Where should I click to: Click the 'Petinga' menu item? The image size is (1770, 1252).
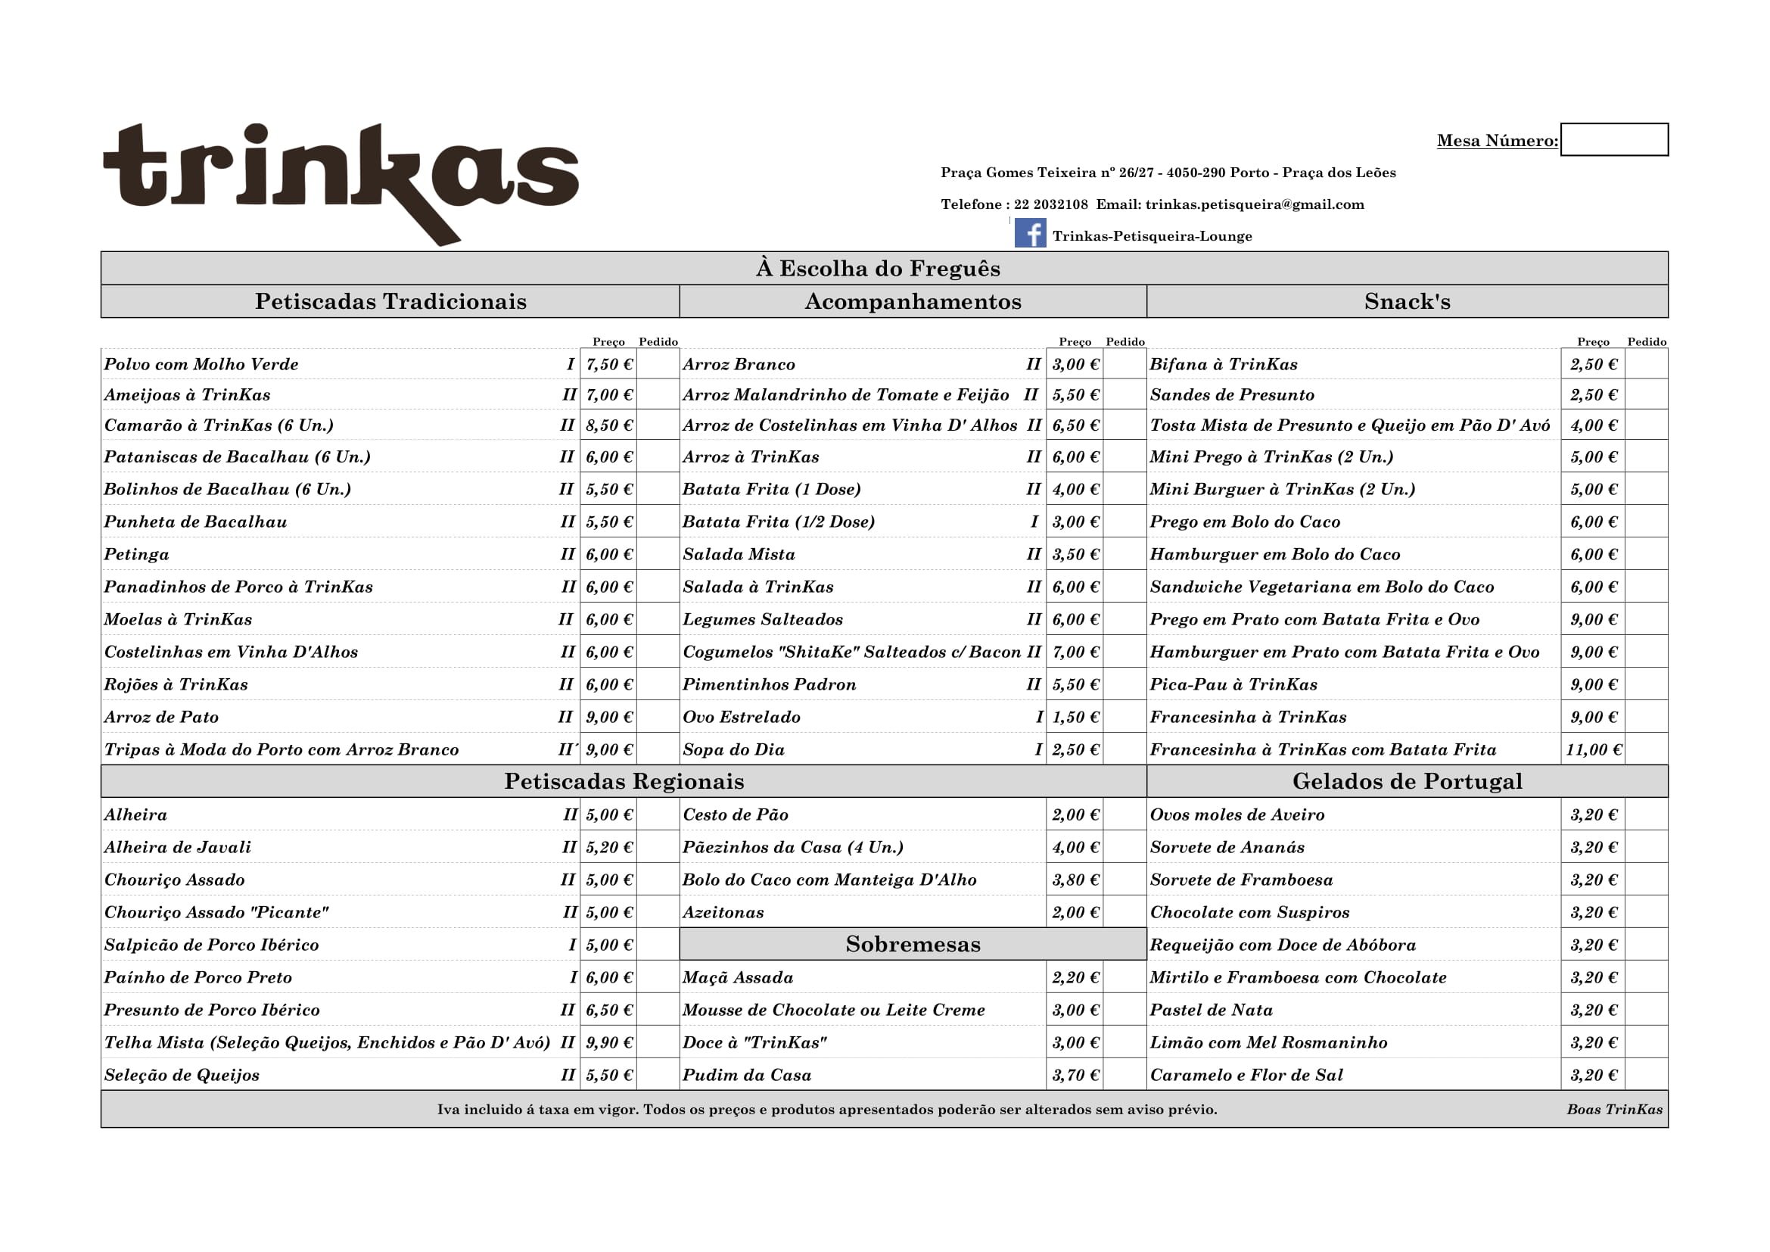(x=136, y=555)
